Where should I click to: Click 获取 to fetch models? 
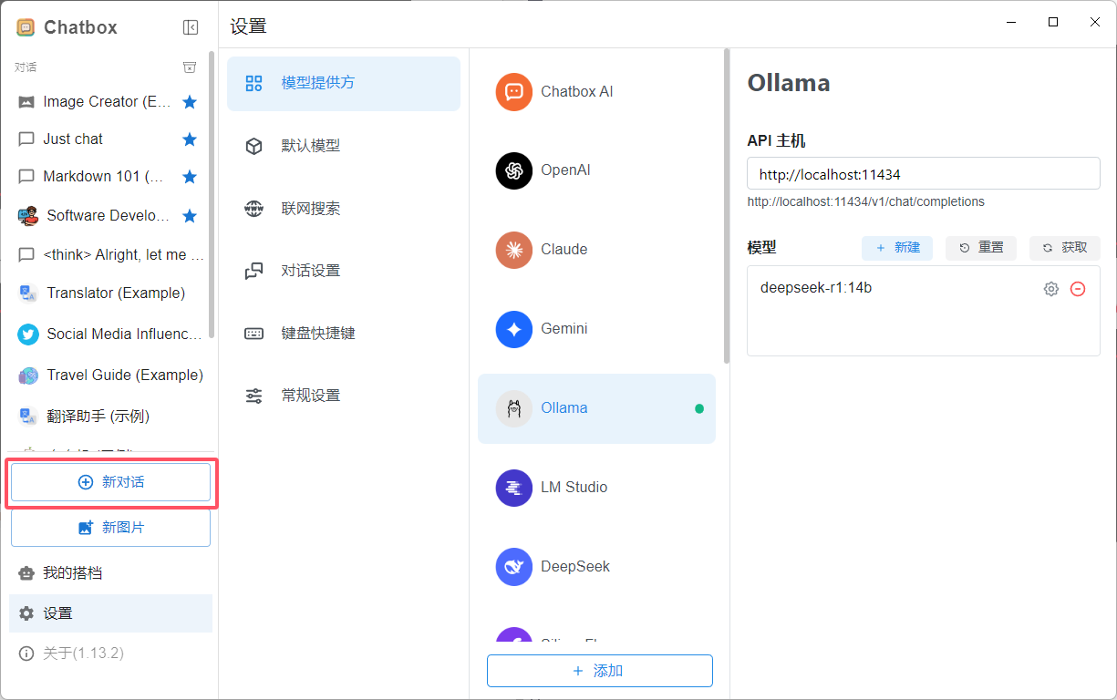tap(1065, 248)
